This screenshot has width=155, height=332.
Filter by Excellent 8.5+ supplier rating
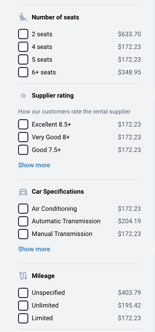pyautogui.click(x=23, y=124)
